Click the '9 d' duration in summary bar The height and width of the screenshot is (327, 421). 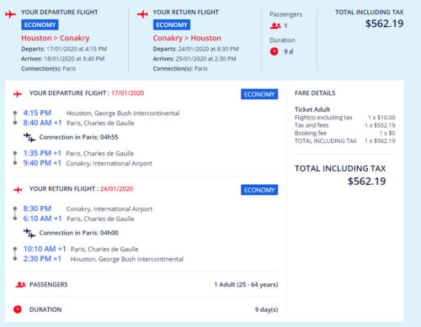(288, 51)
